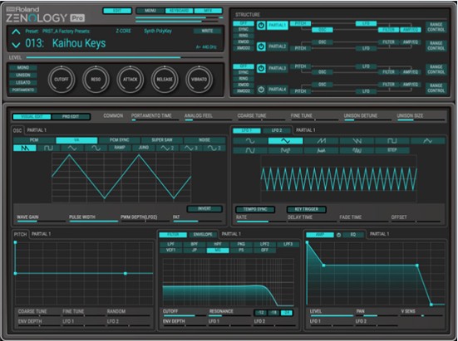Viewport: 458px width, 341px height.
Task: Choose the LFO waveform icon beside STEP
Action: (357, 150)
